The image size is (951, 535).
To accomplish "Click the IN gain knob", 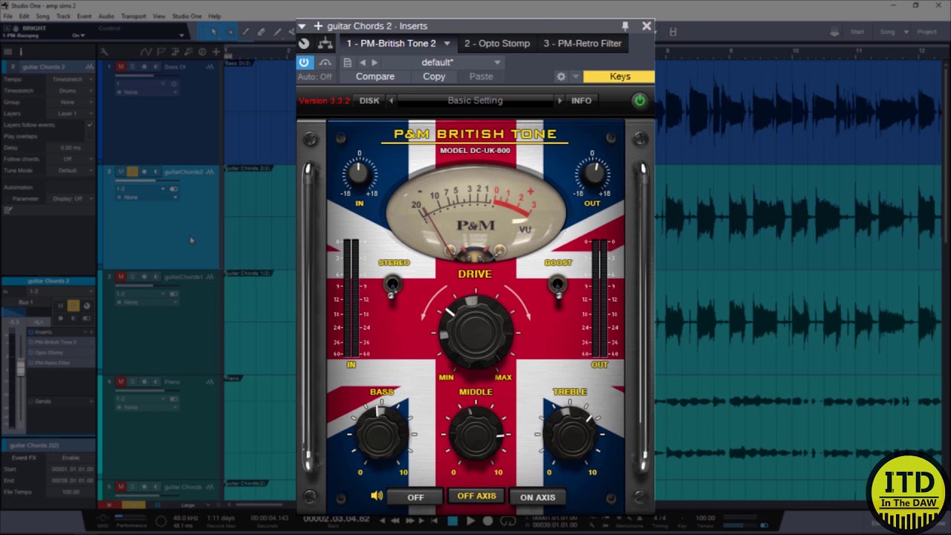I will pyautogui.click(x=359, y=173).
